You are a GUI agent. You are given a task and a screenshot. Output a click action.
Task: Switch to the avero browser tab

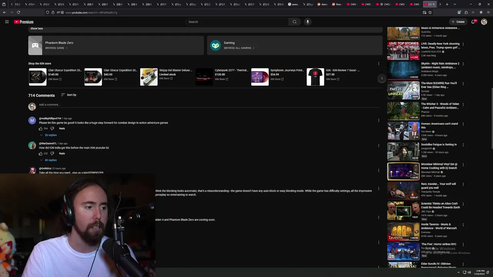[x=294, y=4]
